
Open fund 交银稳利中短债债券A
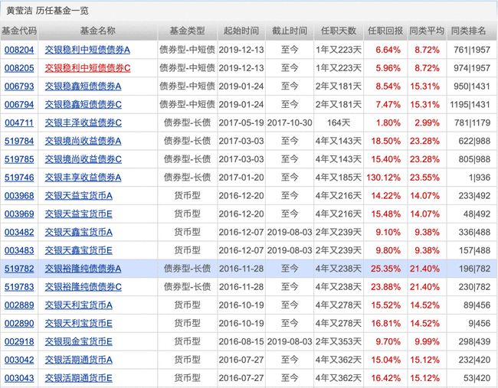[x=87, y=50]
